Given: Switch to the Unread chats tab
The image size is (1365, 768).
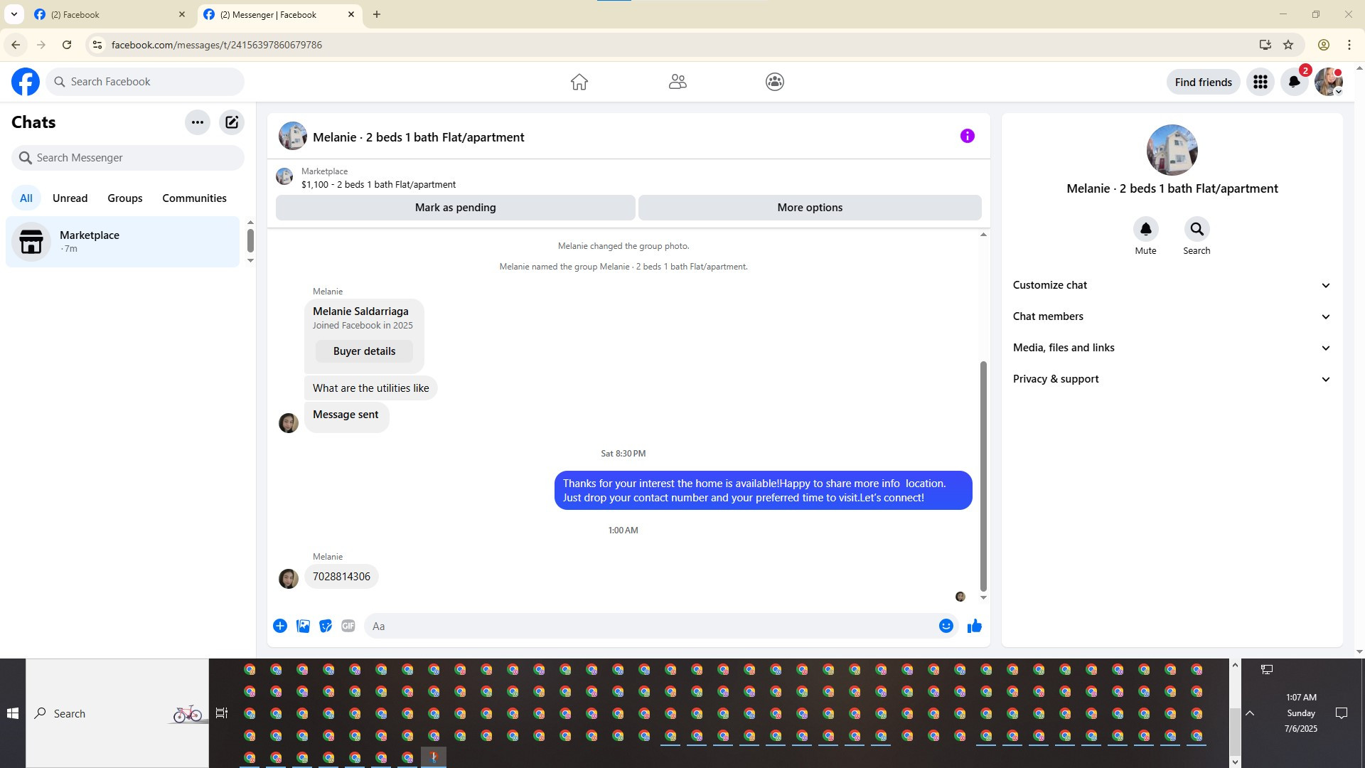Looking at the screenshot, I should tap(70, 198).
